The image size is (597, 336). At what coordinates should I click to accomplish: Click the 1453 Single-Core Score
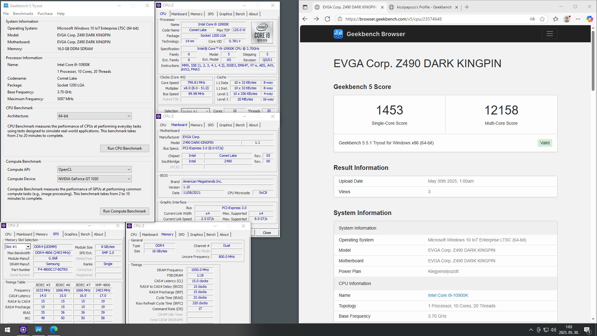[x=389, y=110]
